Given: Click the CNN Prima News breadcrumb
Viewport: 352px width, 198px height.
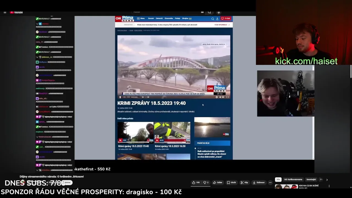Looking at the screenshot, I should tap(122, 31).
